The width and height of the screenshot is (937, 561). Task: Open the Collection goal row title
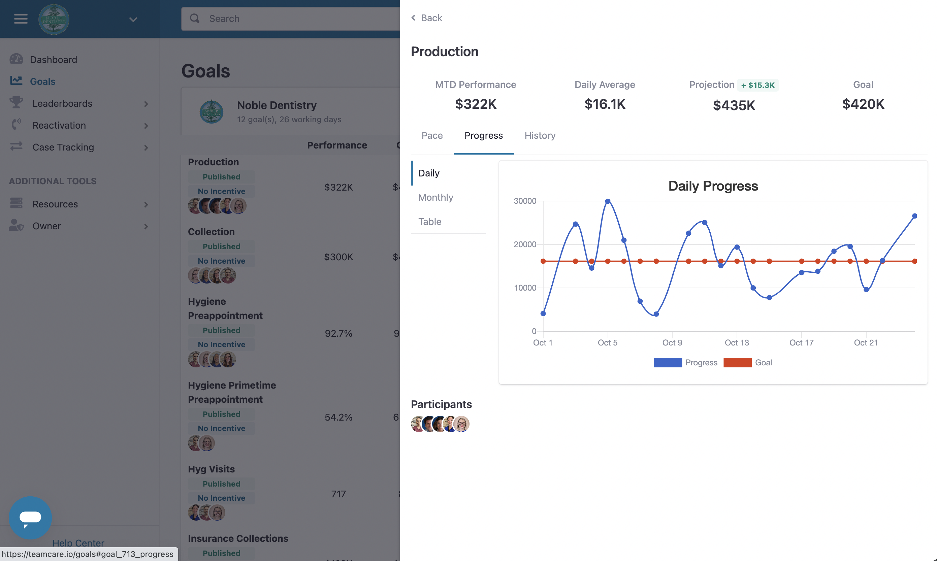click(212, 232)
